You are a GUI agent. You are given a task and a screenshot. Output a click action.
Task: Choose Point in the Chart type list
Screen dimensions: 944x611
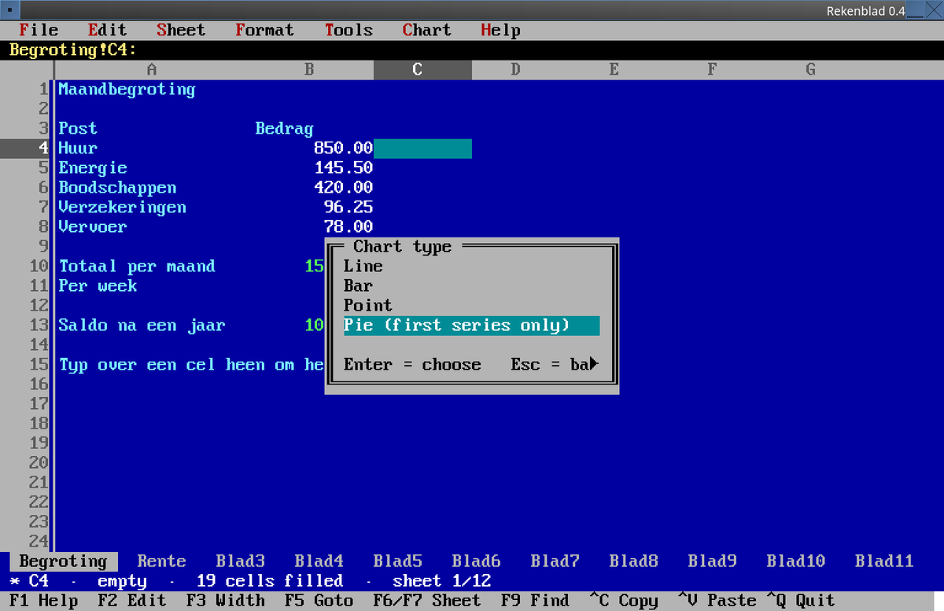coord(471,306)
